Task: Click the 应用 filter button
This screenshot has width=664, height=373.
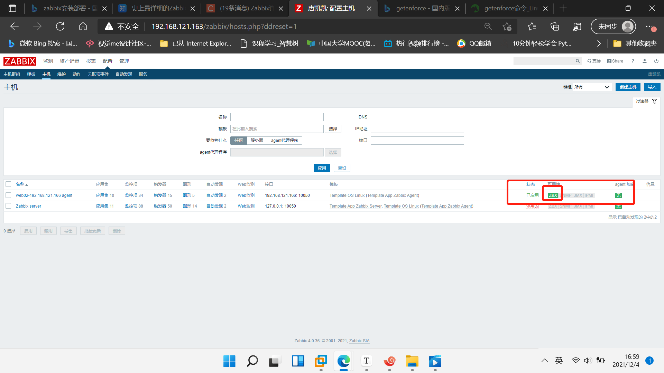Action: 322,168
